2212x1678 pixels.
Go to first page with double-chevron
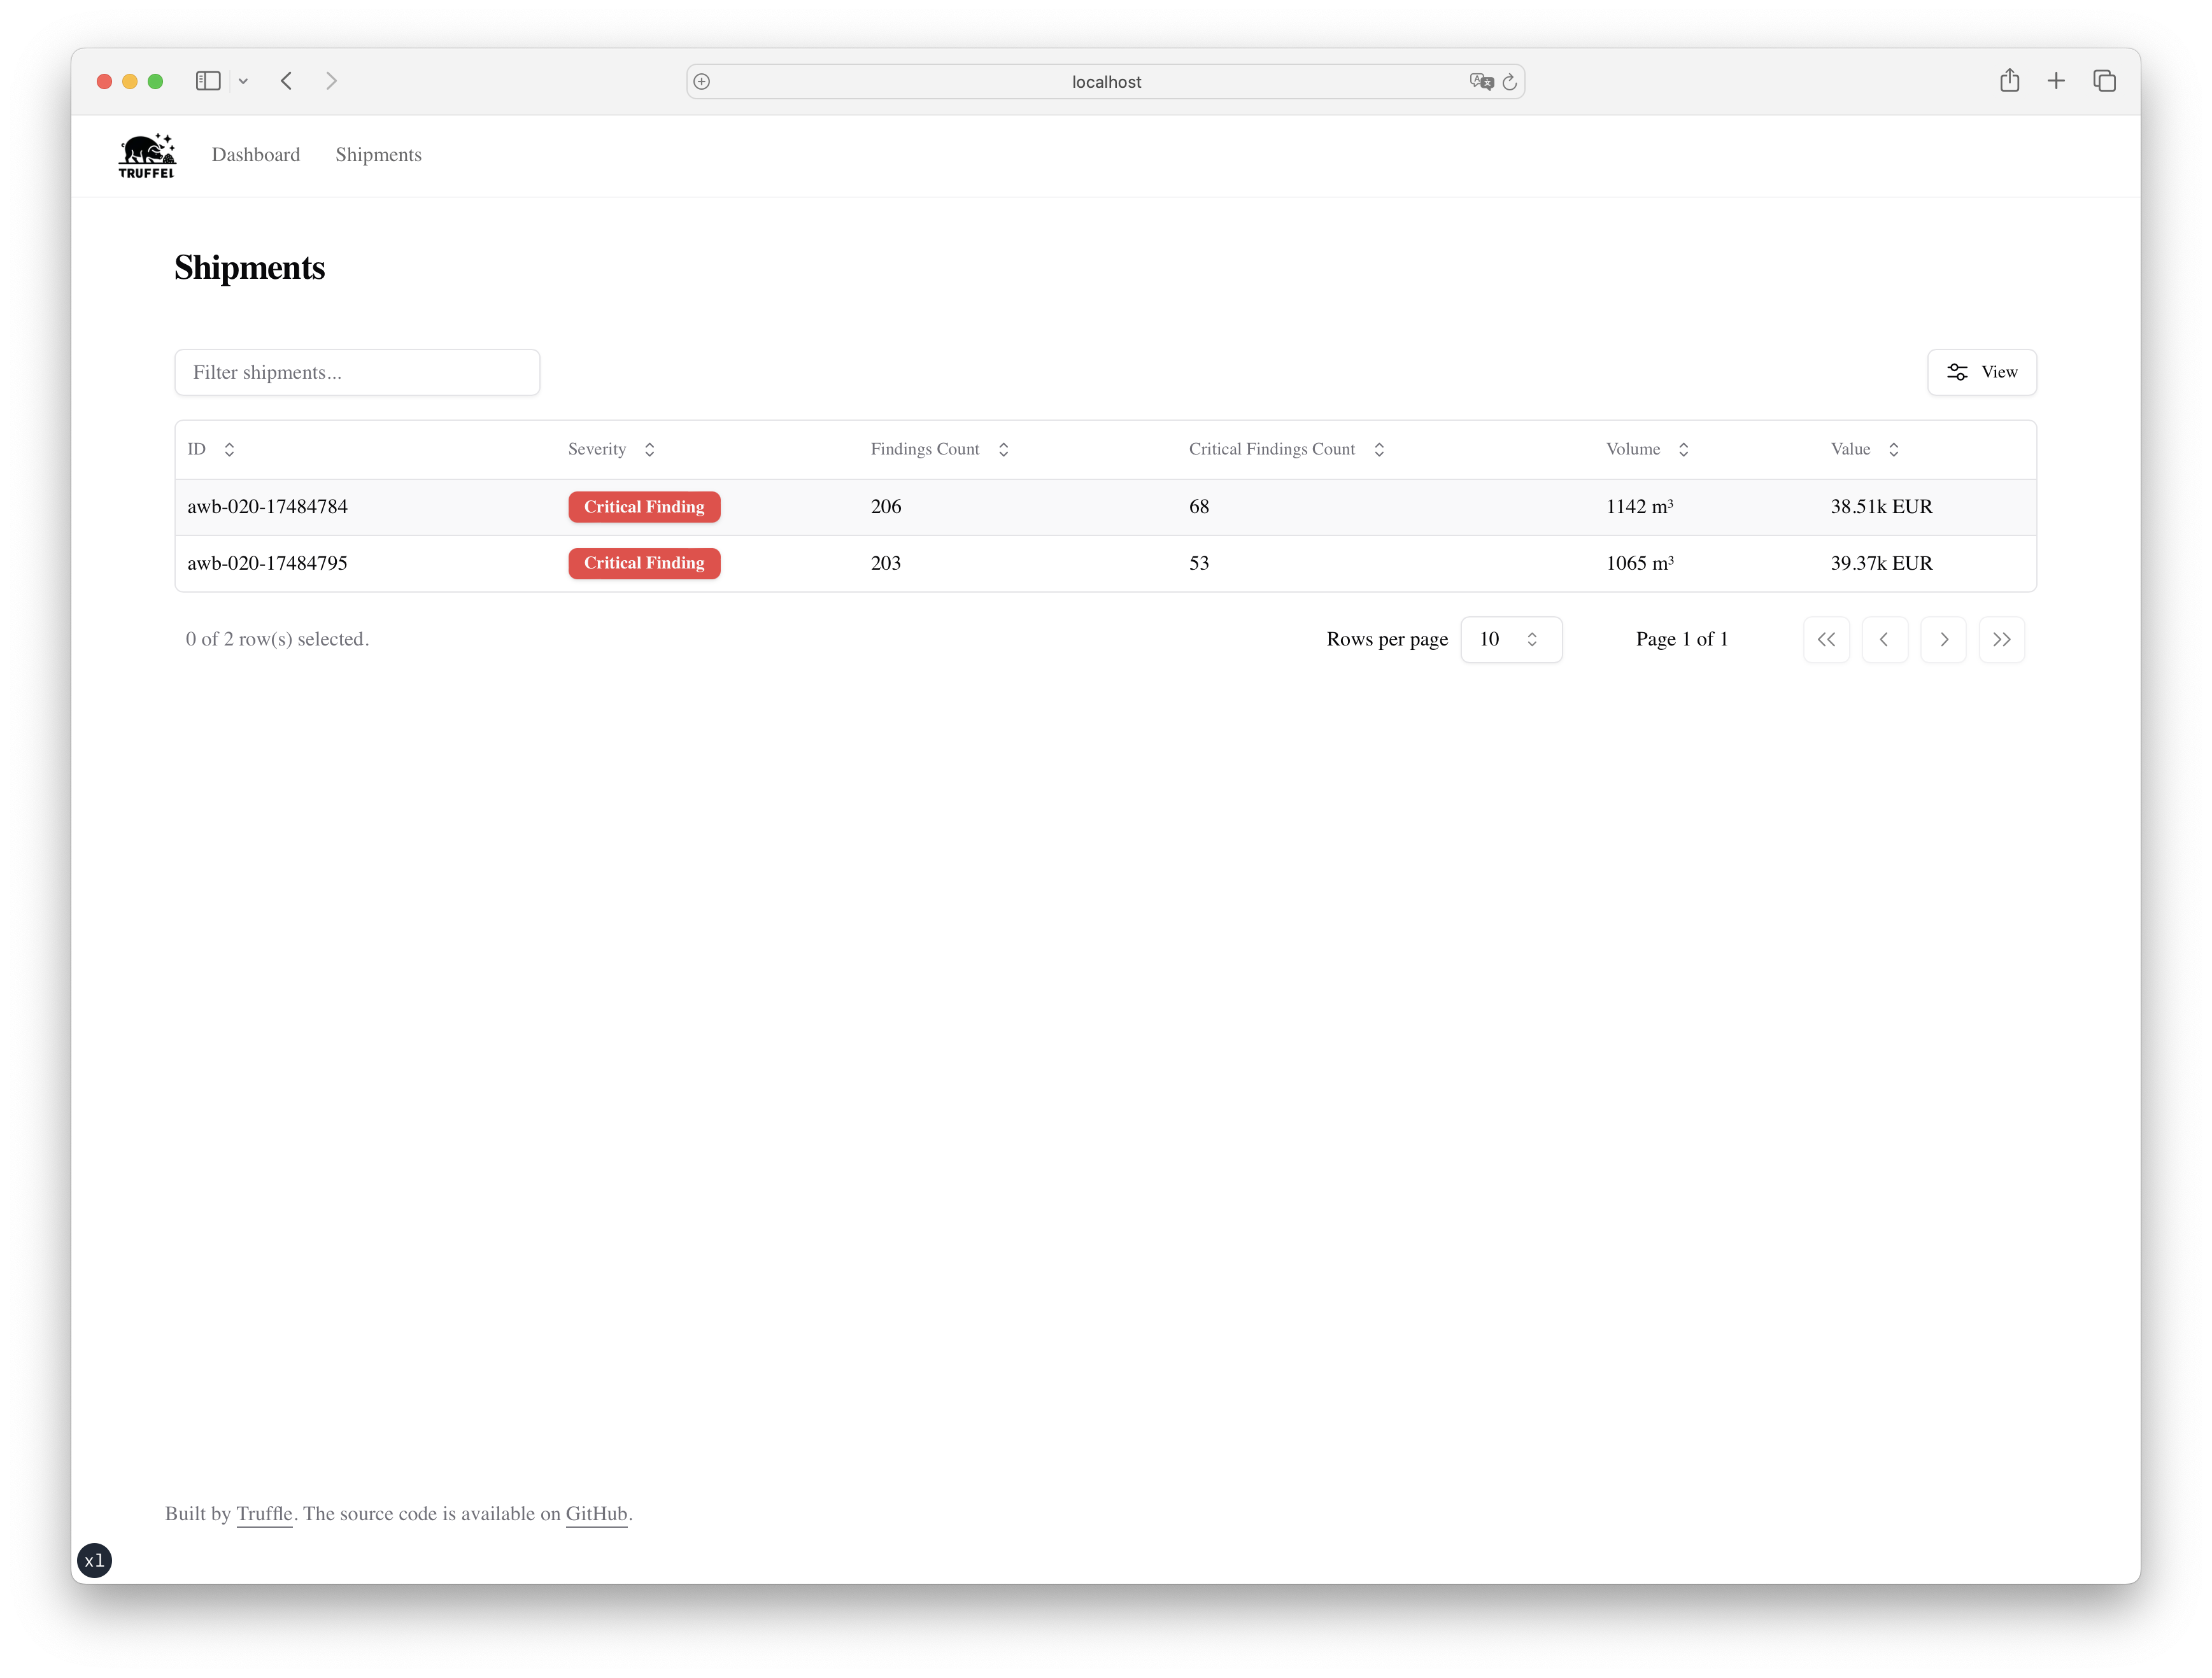(x=1826, y=639)
